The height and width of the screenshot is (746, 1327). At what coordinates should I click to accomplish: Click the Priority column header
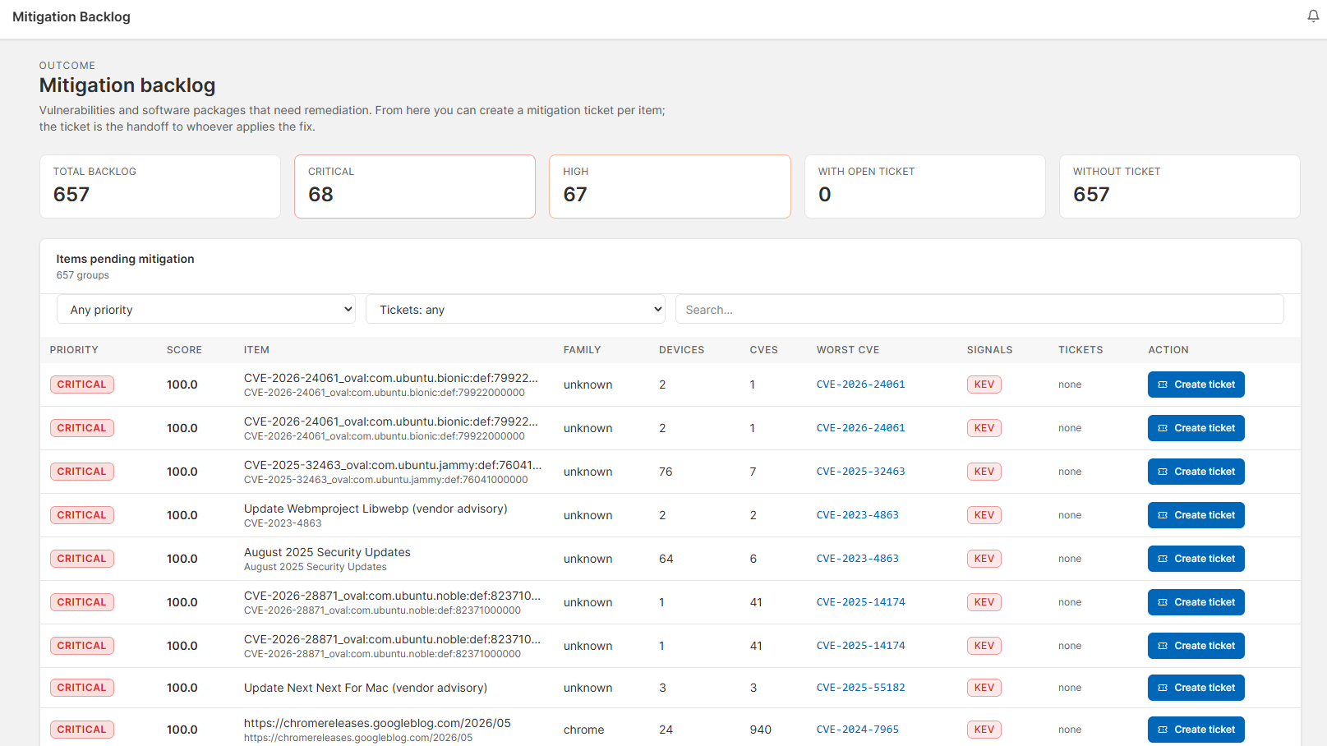[74, 350]
